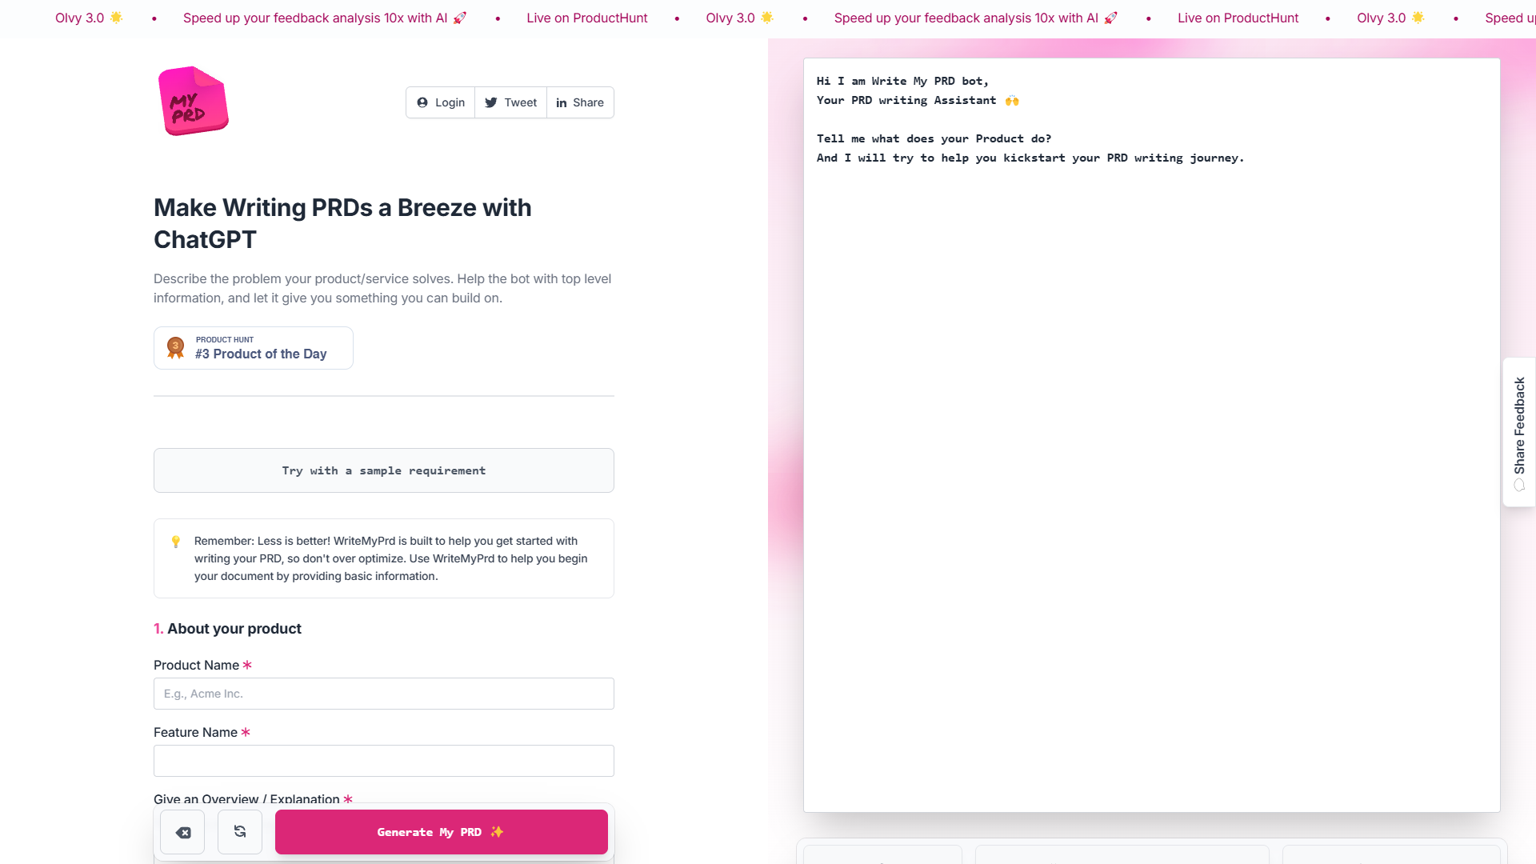
Task: Click Try with a sample requirement
Action: click(x=383, y=470)
